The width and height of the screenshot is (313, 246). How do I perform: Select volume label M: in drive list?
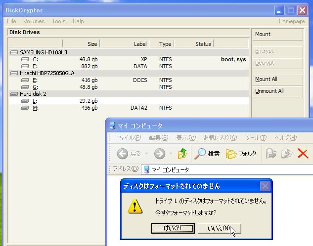pos(36,108)
